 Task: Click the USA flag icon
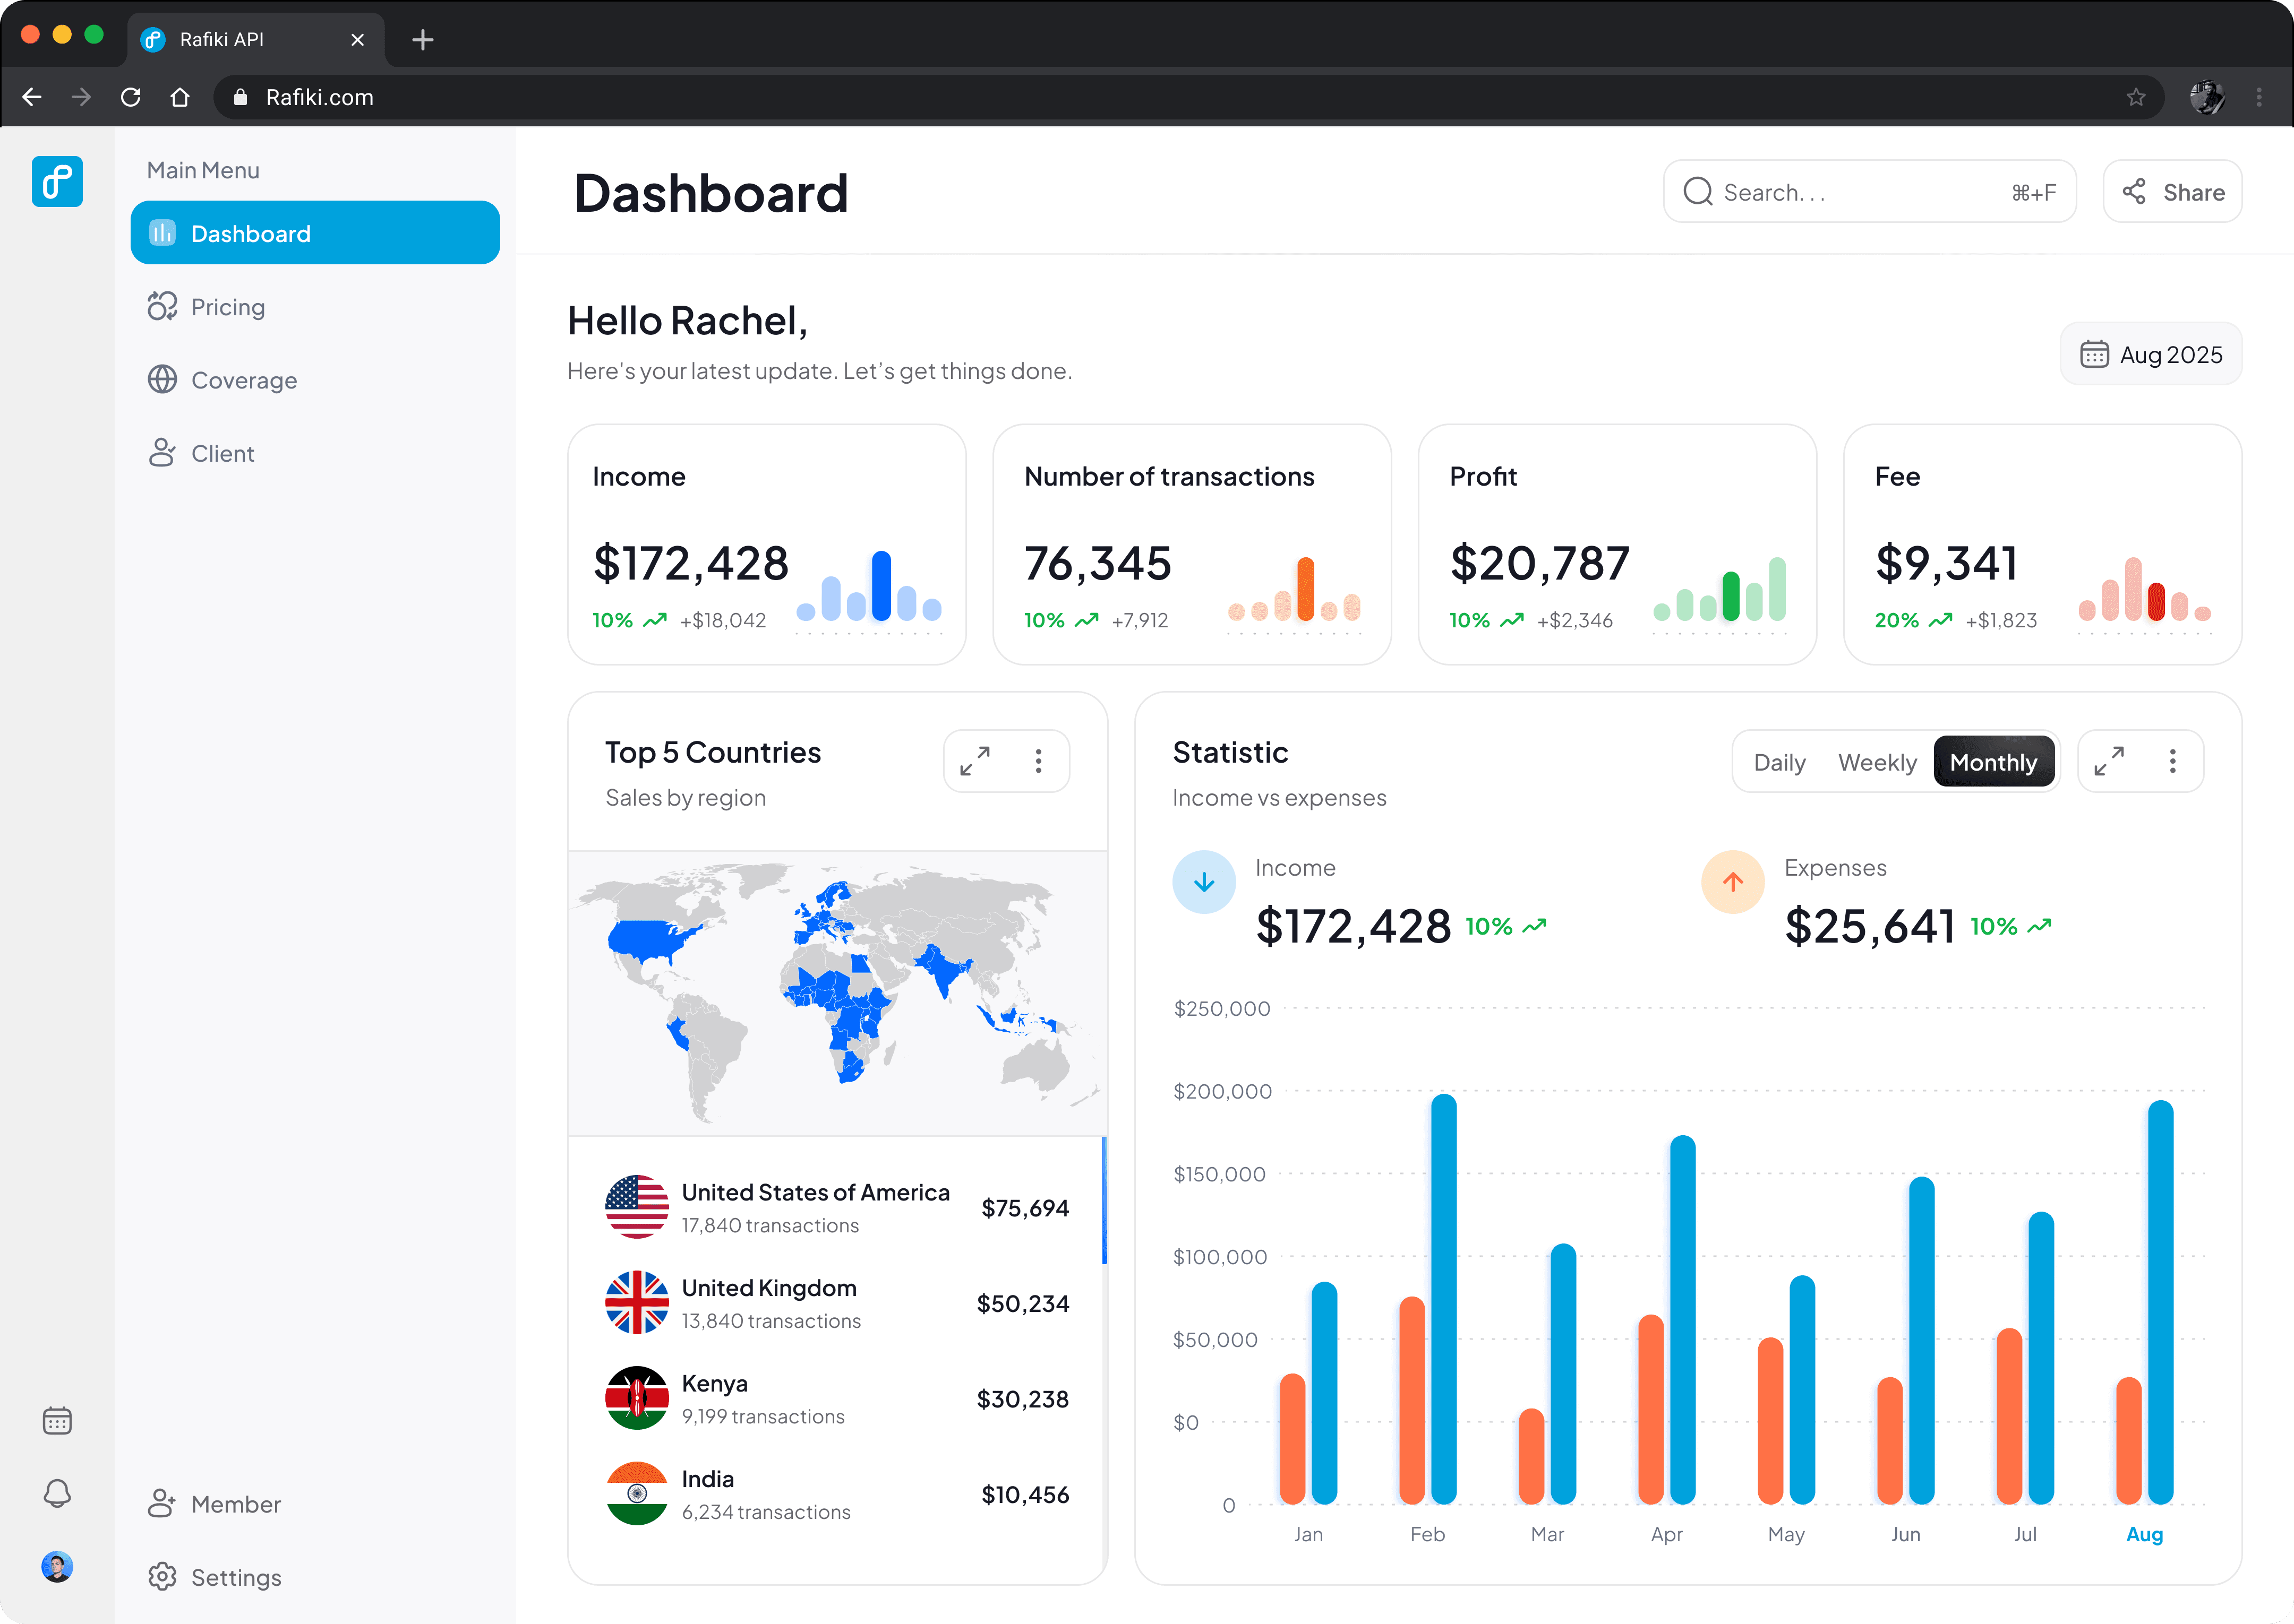pos(637,1207)
